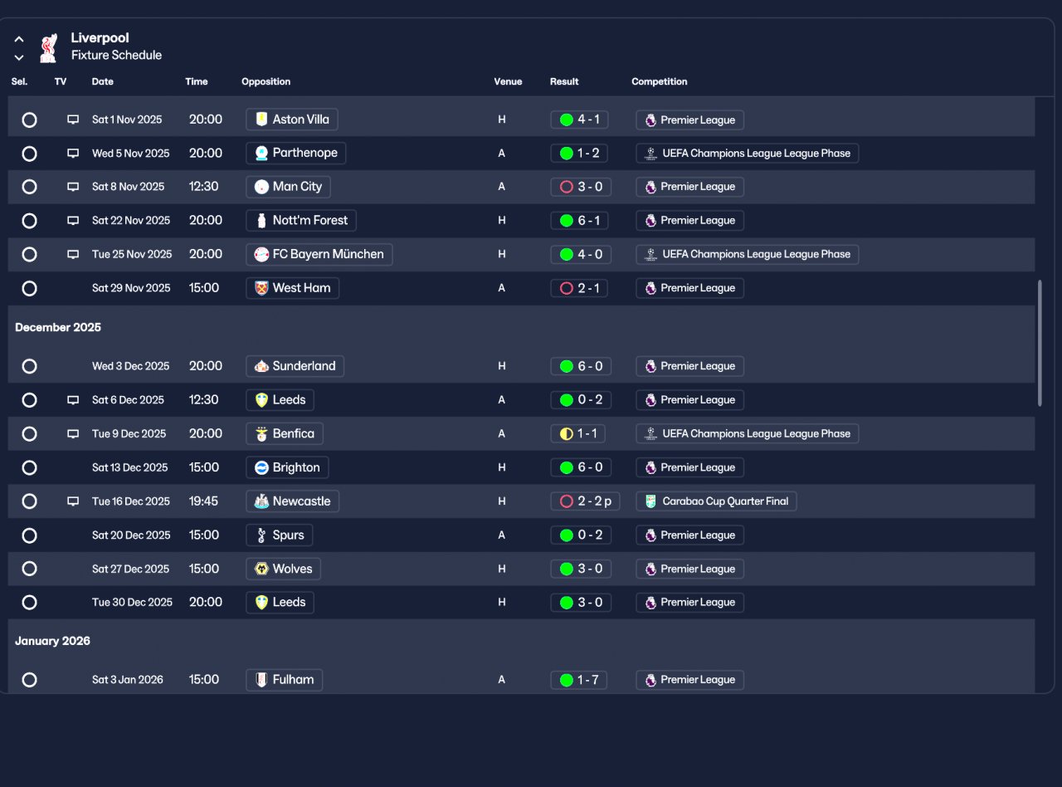This screenshot has width=1062, height=787.
Task: Click the Champions League icon in the Bayern München row
Action: (x=650, y=254)
